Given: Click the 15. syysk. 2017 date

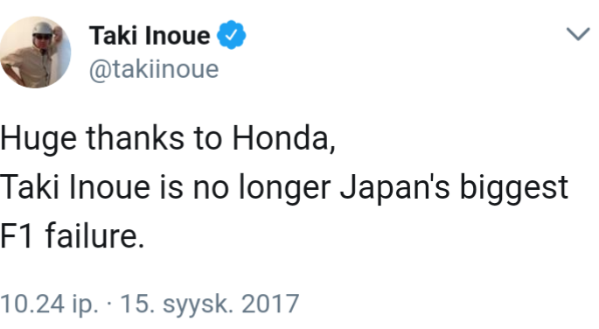Looking at the screenshot, I should (x=209, y=304).
